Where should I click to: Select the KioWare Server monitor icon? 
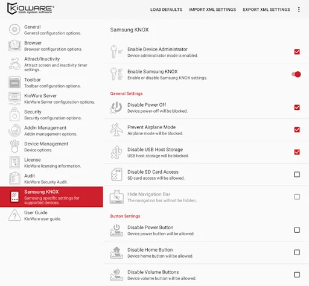point(14,98)
